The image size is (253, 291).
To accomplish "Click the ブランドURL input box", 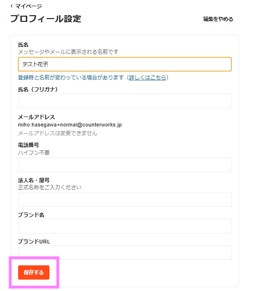I will [125, 252].
